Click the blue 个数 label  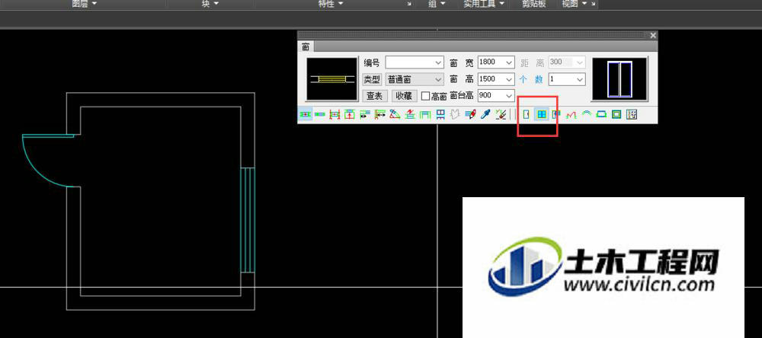(530, 79)
